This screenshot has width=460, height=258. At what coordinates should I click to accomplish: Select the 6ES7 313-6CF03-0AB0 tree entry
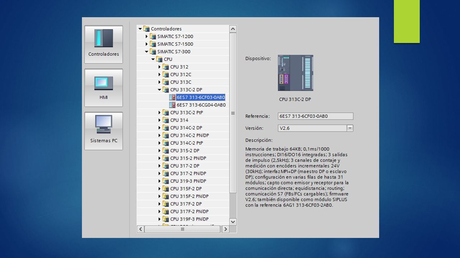point(201,97)
